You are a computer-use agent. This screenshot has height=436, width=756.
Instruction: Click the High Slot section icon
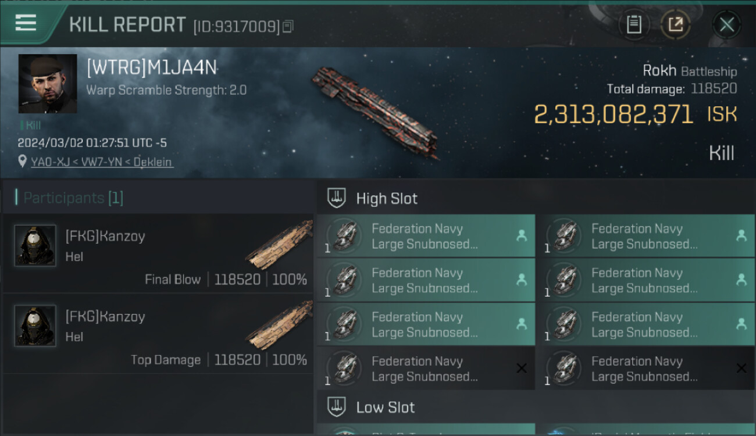(337, 198)
